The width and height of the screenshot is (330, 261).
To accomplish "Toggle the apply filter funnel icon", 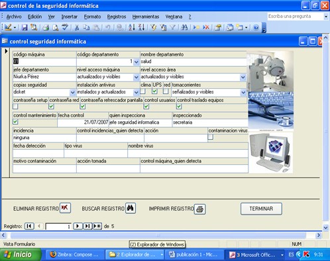I will (x=172, y=27).
